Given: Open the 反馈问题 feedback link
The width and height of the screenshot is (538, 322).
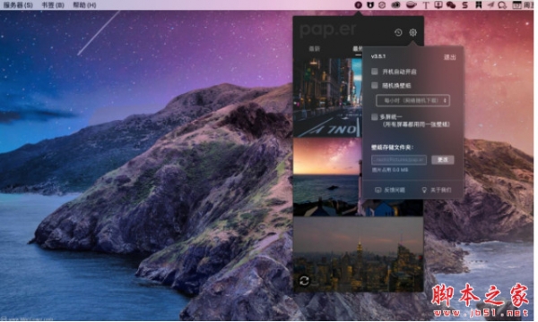Looking at the screenshot, I should click(390, 190).
